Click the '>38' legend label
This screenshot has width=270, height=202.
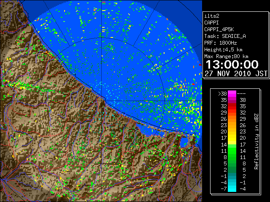222,94
